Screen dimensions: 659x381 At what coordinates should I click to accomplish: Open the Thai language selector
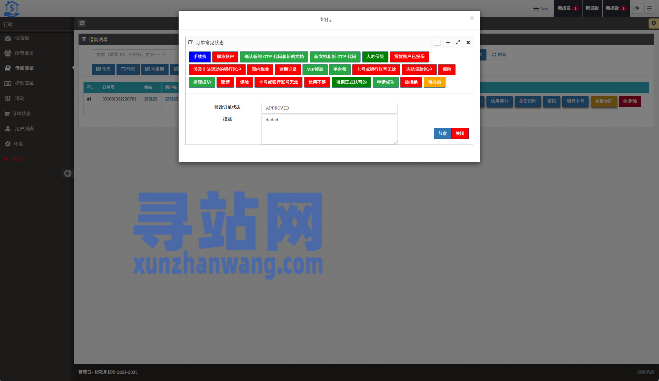coord(540,8)
